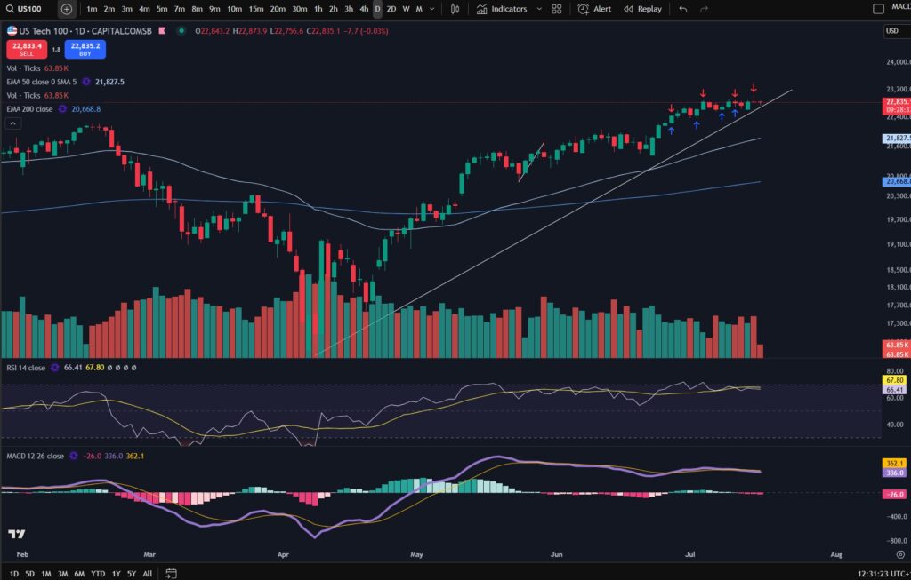Click the -26.0 MACD histogram axis label
The image size is (911, 580).
pyautogui.click(x=894, y=494)
